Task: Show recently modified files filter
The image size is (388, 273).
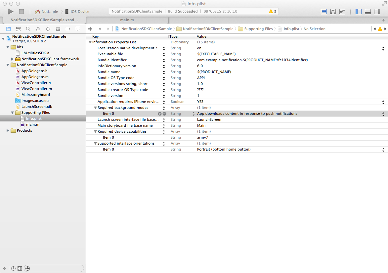Action: (x=13, y=268)
